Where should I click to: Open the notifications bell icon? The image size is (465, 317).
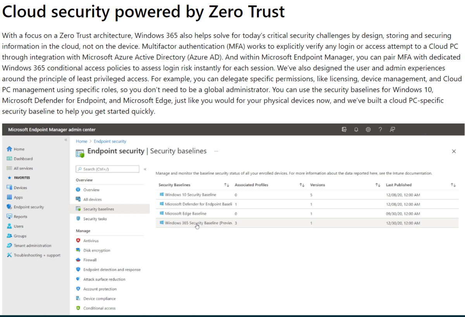(x=356, y=129)
